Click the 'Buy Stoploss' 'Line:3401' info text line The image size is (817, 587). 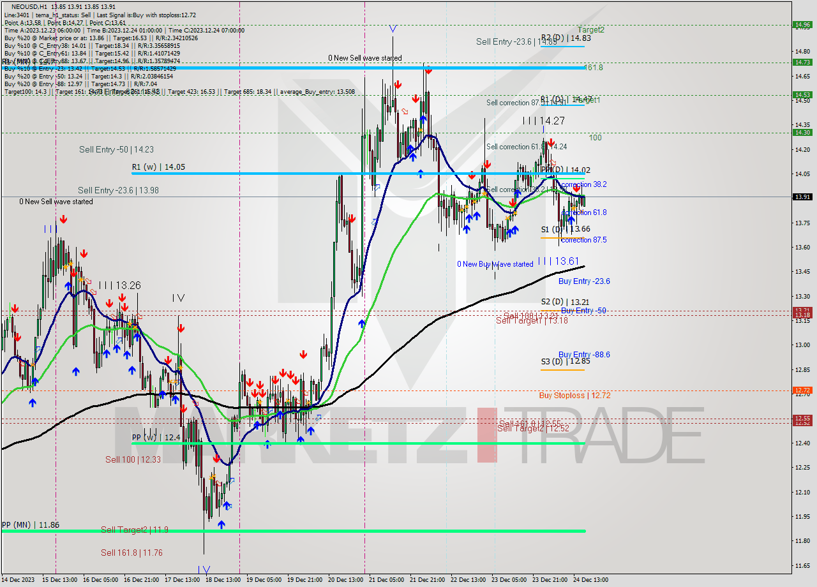(100, 15)
